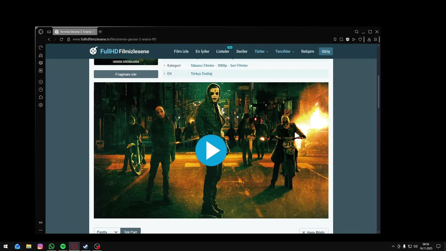Select the Tek Part tab
The image size is (446, 251).
coord(131,232)
